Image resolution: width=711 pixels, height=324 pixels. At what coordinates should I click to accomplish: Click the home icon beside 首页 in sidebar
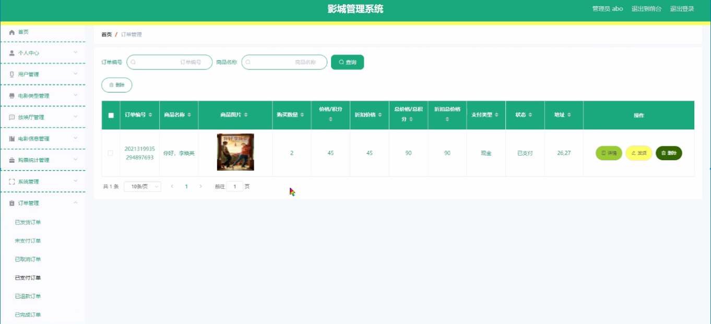(12, 32)
